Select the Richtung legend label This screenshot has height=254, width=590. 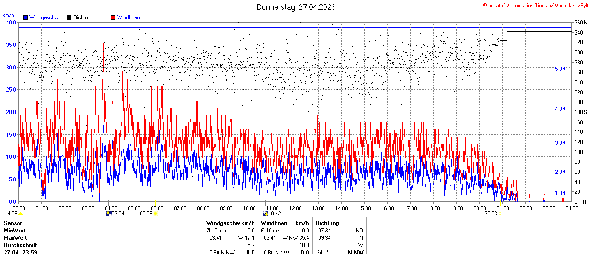pos(83,17)
